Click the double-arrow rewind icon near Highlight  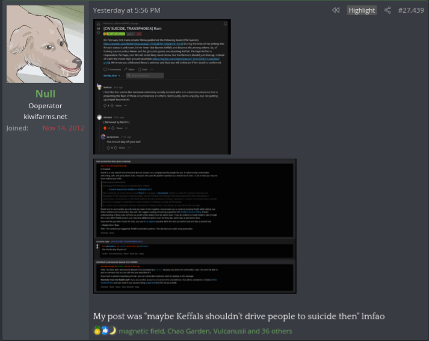[x=336, y=10]
